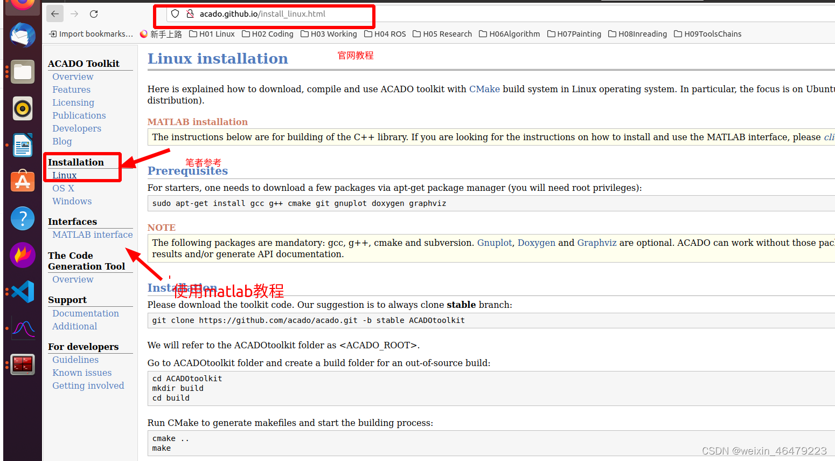Open Guidelines for developers
The width and height of the screenshot is (835, 461).
(75, 360)
